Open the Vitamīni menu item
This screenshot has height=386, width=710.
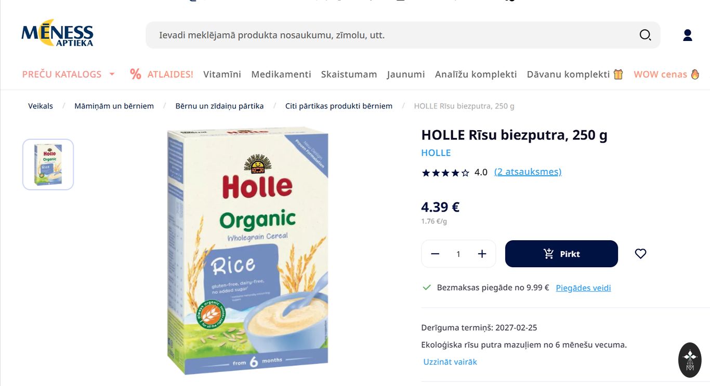[x=222, y=74]
